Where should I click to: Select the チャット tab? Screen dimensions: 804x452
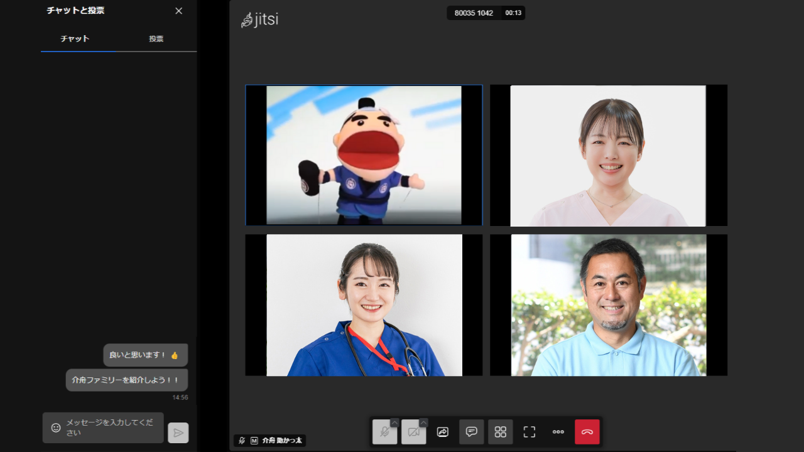74,38
